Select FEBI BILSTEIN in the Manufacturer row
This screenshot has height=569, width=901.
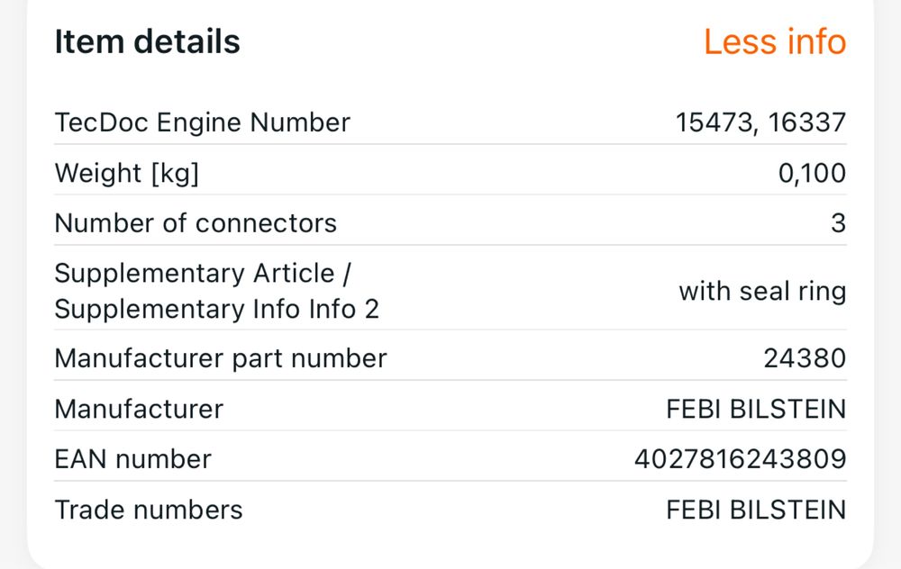pos(756,409)
